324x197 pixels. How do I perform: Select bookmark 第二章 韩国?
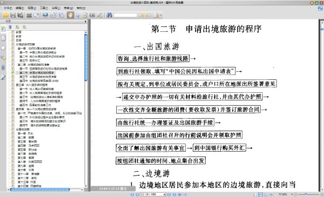[25, 137]
